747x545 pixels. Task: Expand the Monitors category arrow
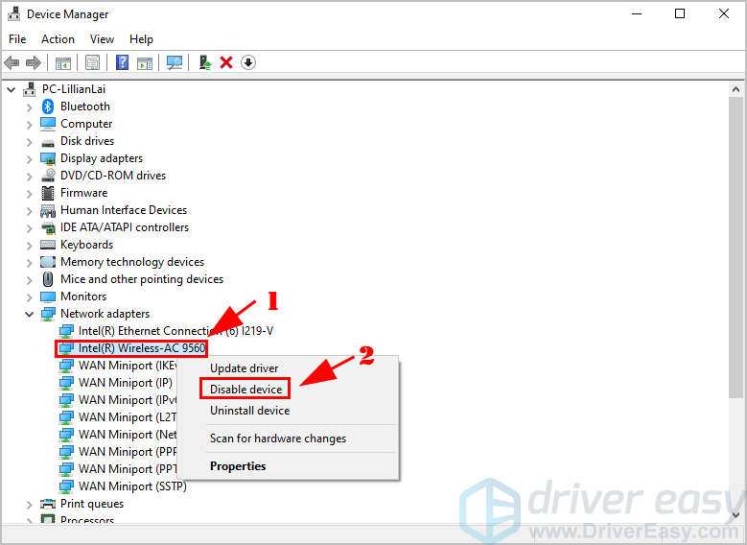(x=29, y=297)
